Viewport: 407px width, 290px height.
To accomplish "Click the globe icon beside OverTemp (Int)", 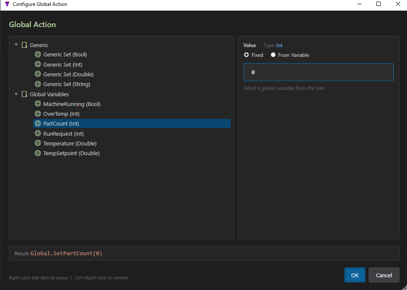I will click(38, 114).
